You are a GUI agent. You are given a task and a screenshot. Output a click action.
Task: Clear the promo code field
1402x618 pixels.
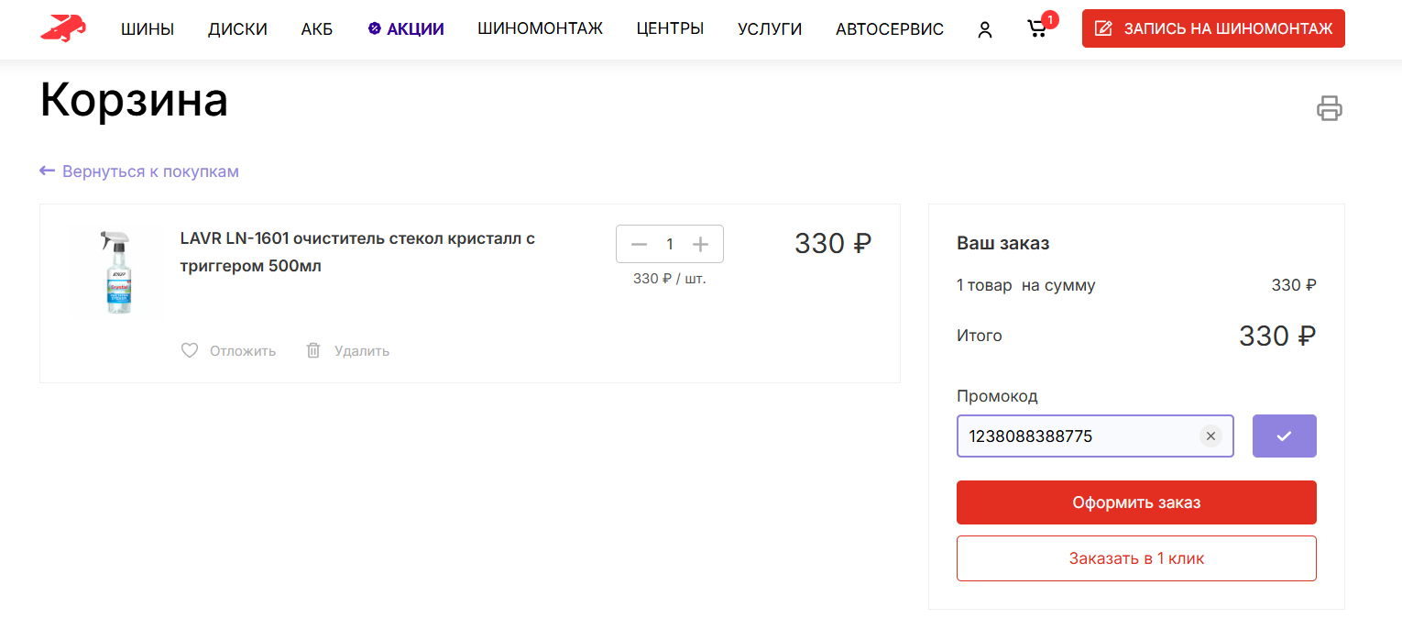1210,436
